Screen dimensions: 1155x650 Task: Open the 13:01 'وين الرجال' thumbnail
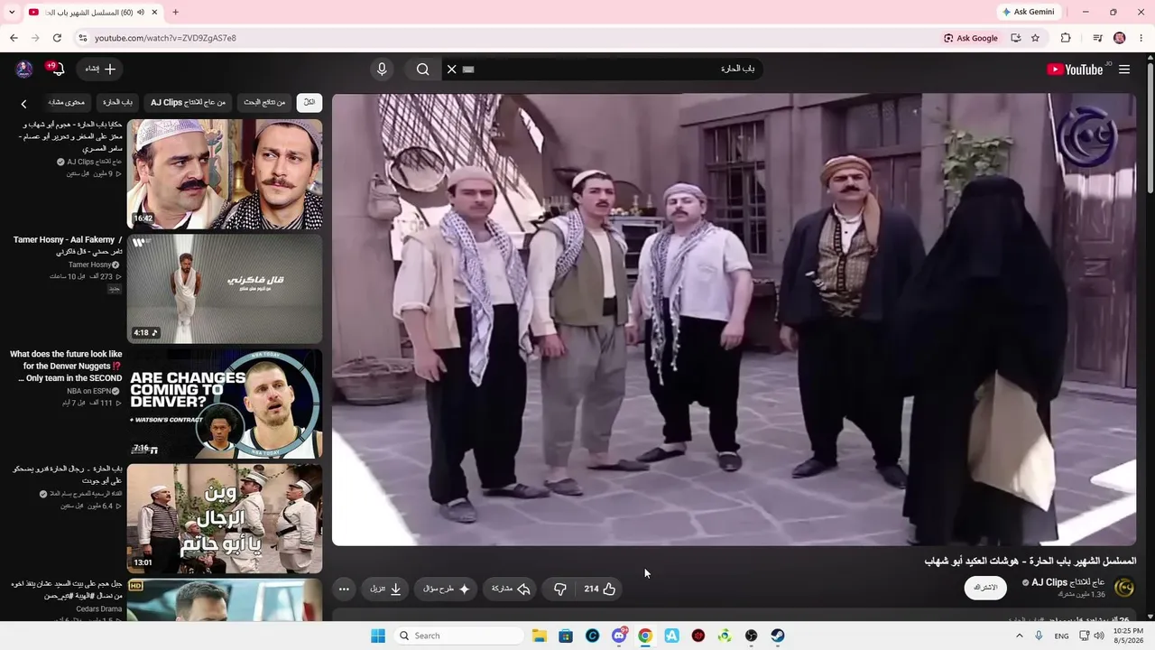point(225,518)
